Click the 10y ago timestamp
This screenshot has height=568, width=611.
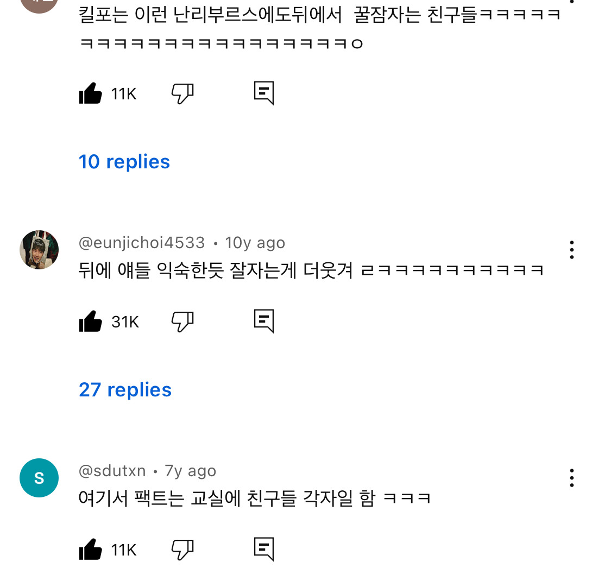tap(255, 243)
